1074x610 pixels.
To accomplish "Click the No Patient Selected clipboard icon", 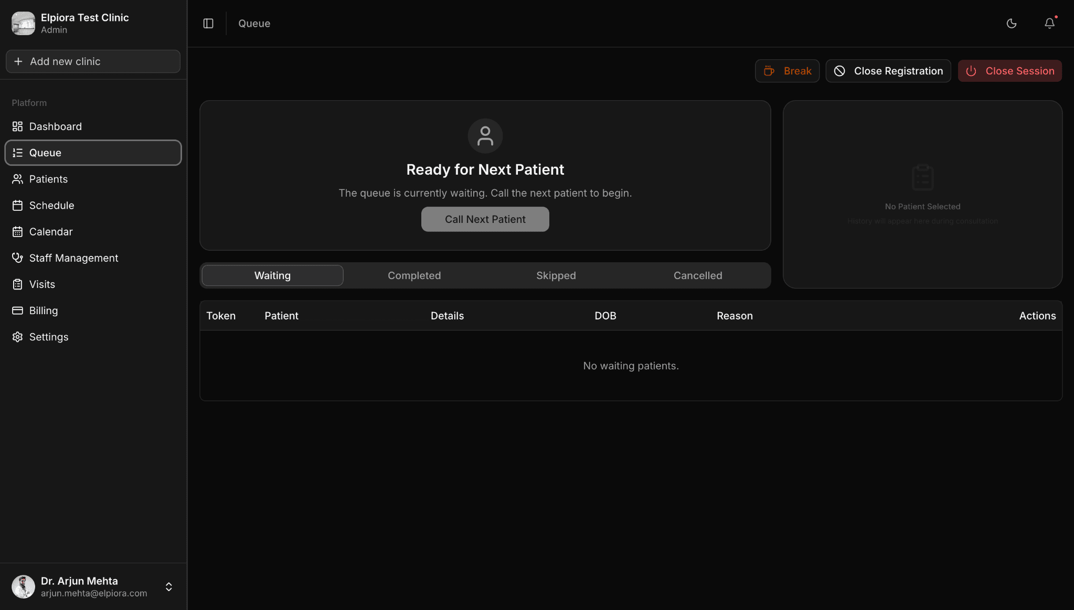I will click(x=922, y=177).
